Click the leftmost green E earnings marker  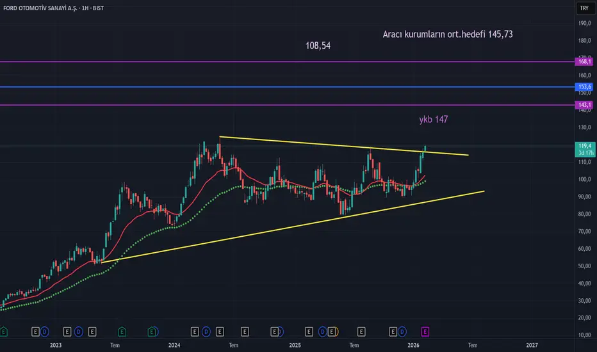3,331
